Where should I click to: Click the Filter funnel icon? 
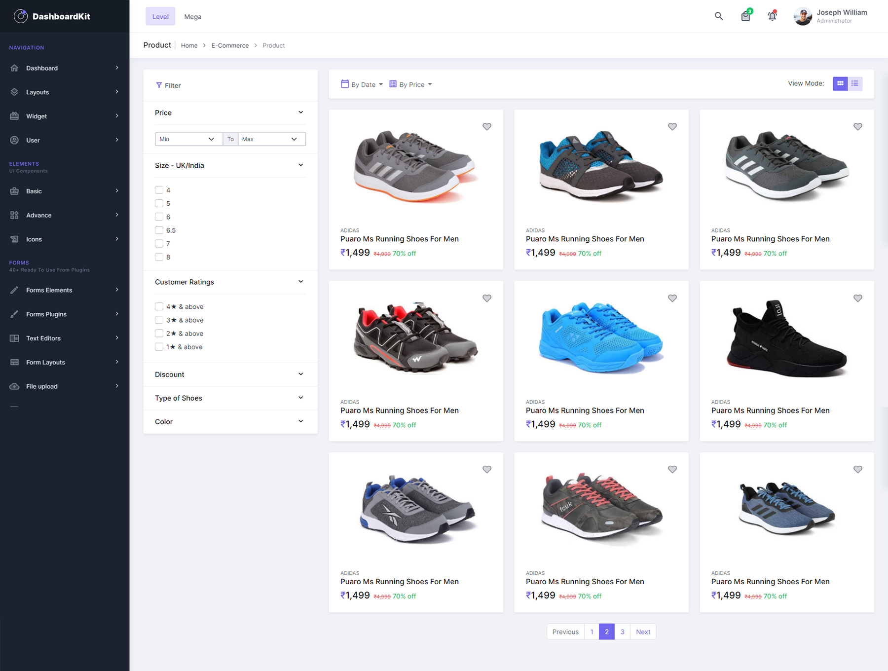click(x=159, y=85)
